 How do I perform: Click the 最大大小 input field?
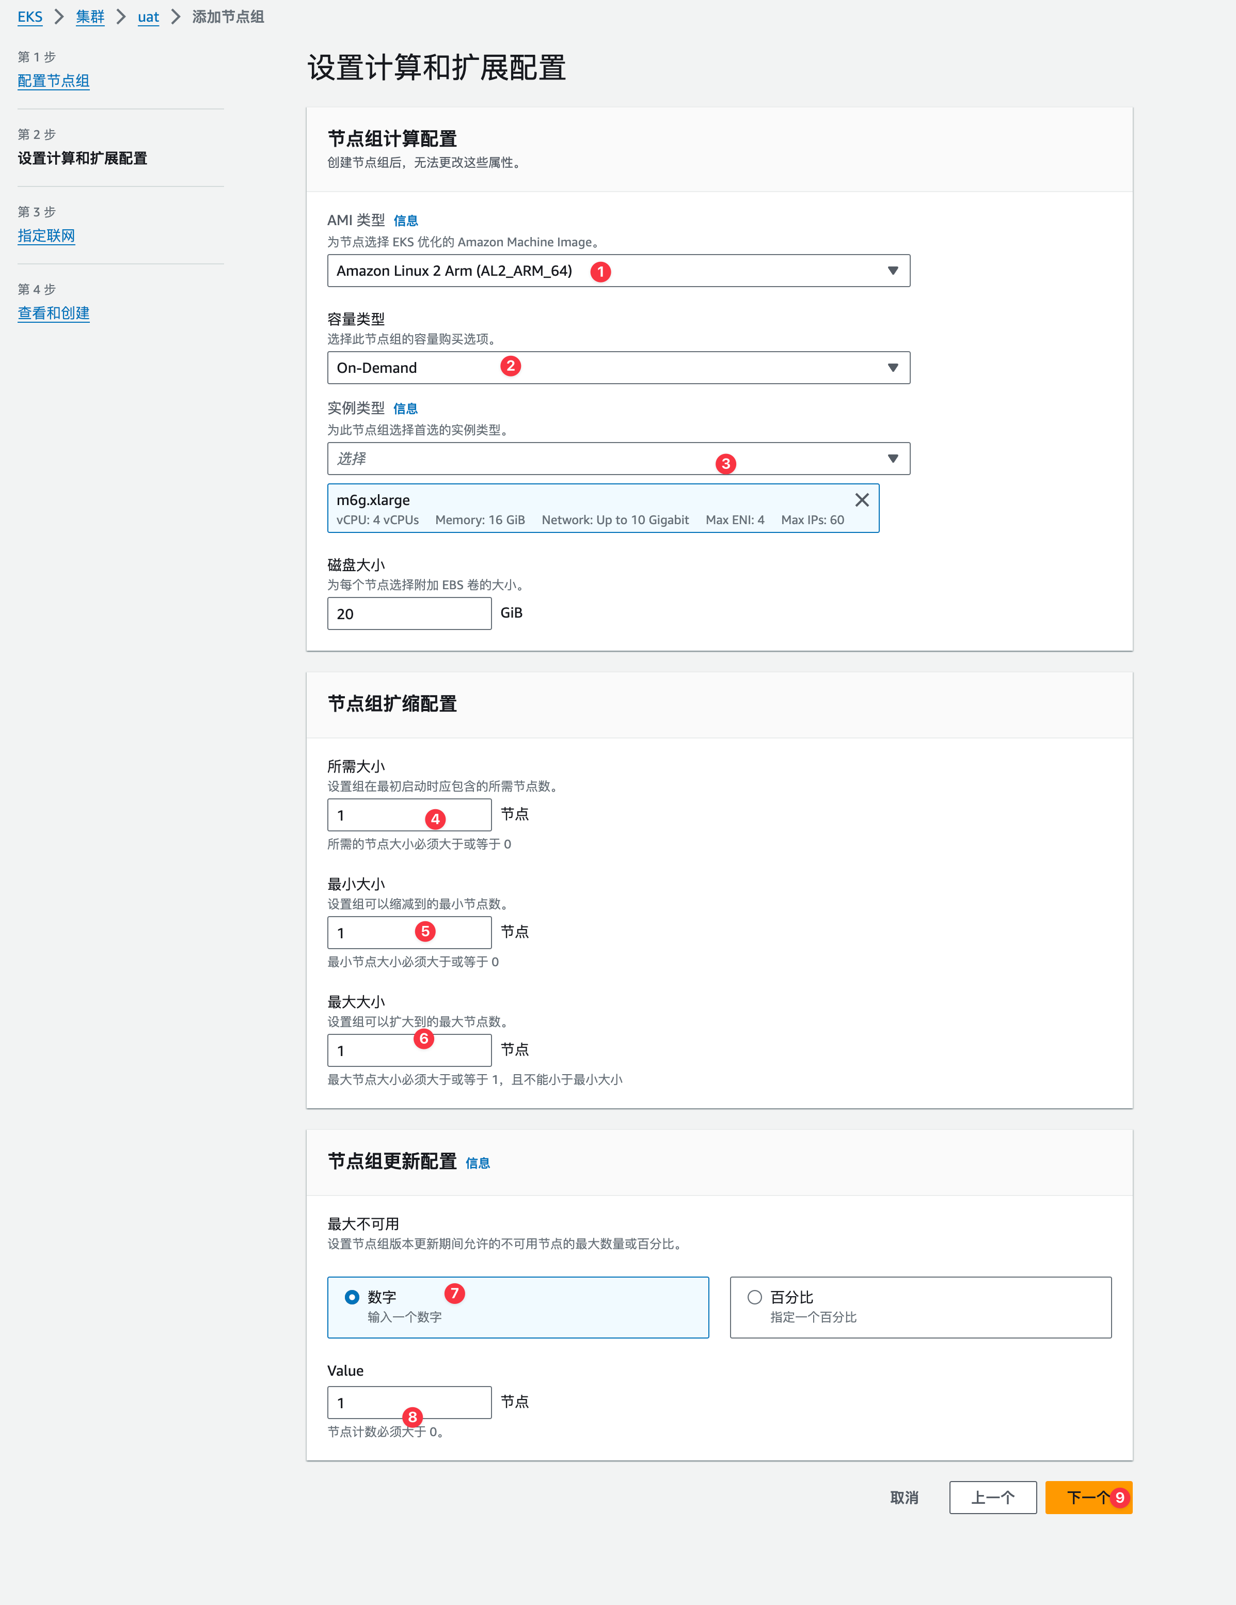409,1050
